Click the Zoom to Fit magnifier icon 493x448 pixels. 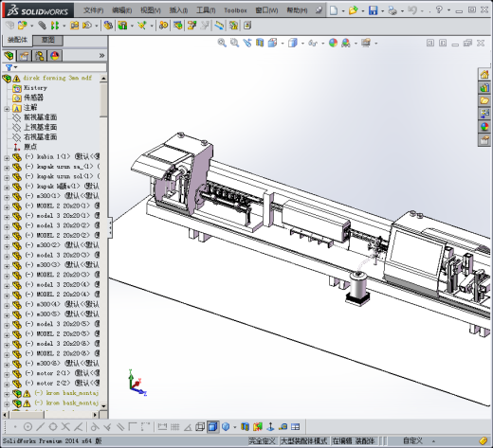tap(222, 43)
